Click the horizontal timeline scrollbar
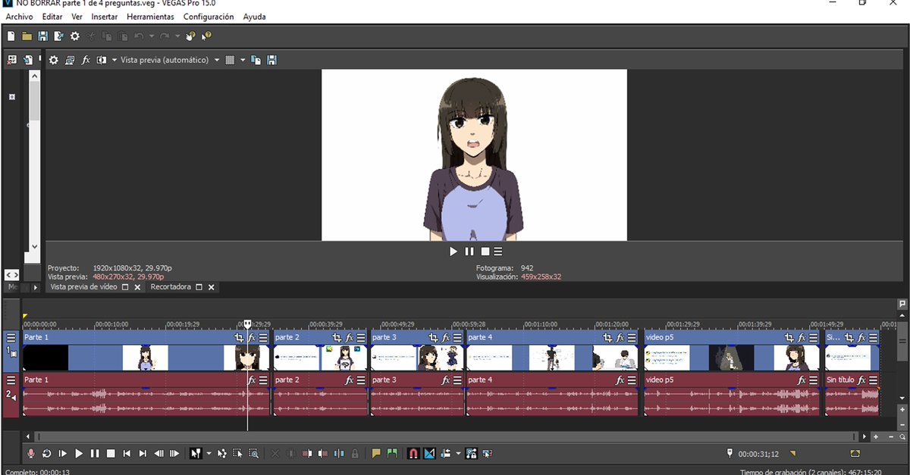This screenshot has width=910, height=475. coord(447,436)
